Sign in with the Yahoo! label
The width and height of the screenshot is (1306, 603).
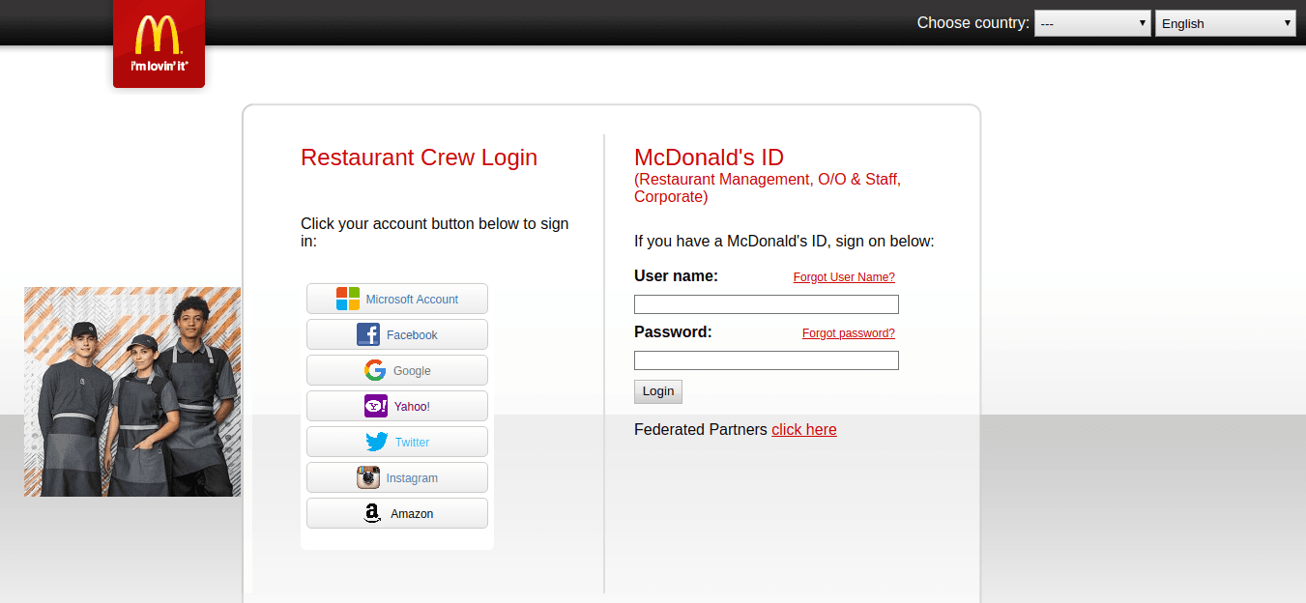412,406
